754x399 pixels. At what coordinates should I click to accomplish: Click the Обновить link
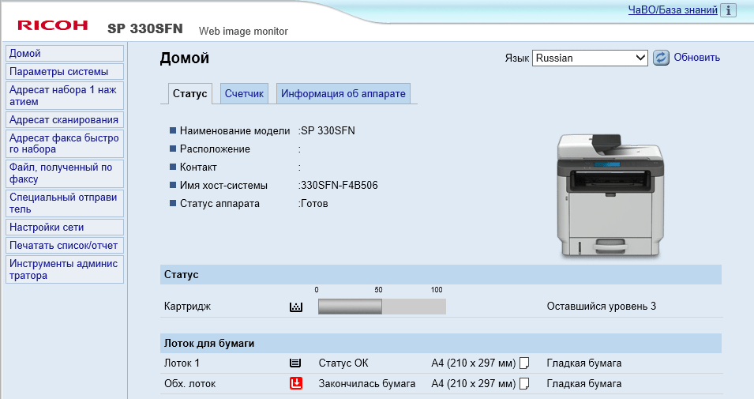pyautogui.click(x=696, y=57)
